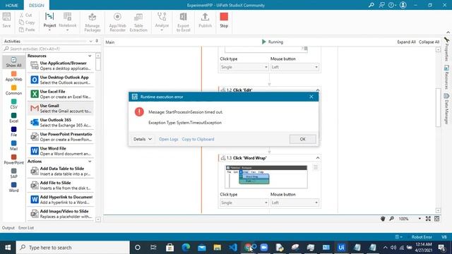Image resolution: width=452 pixels, height=254 pixels.
Task: Expand Details in error dialog
Action: (x=143, y=139)
